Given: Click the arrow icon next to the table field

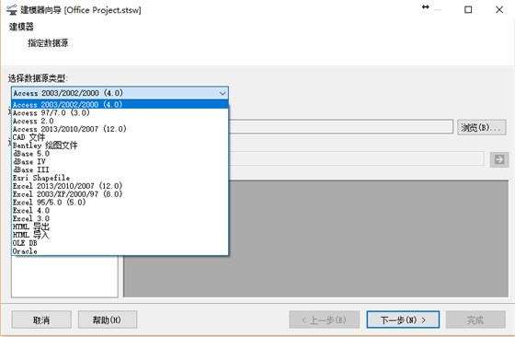Looking at the screenshot, I should pyautogui.click(x=499, y=160).
